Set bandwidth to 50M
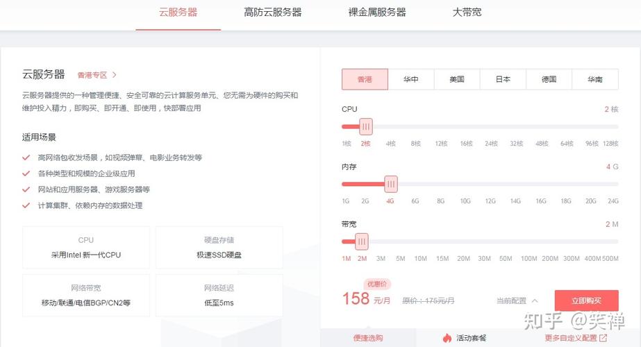The width and height of the screenshot is (641, 347). tap(506, 259)
